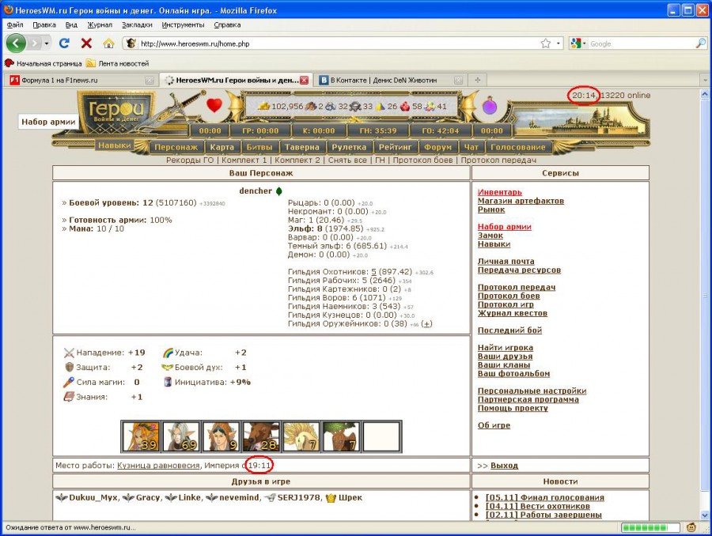
Task: Click the Initiative icon
Action: (x=168, y=382)
